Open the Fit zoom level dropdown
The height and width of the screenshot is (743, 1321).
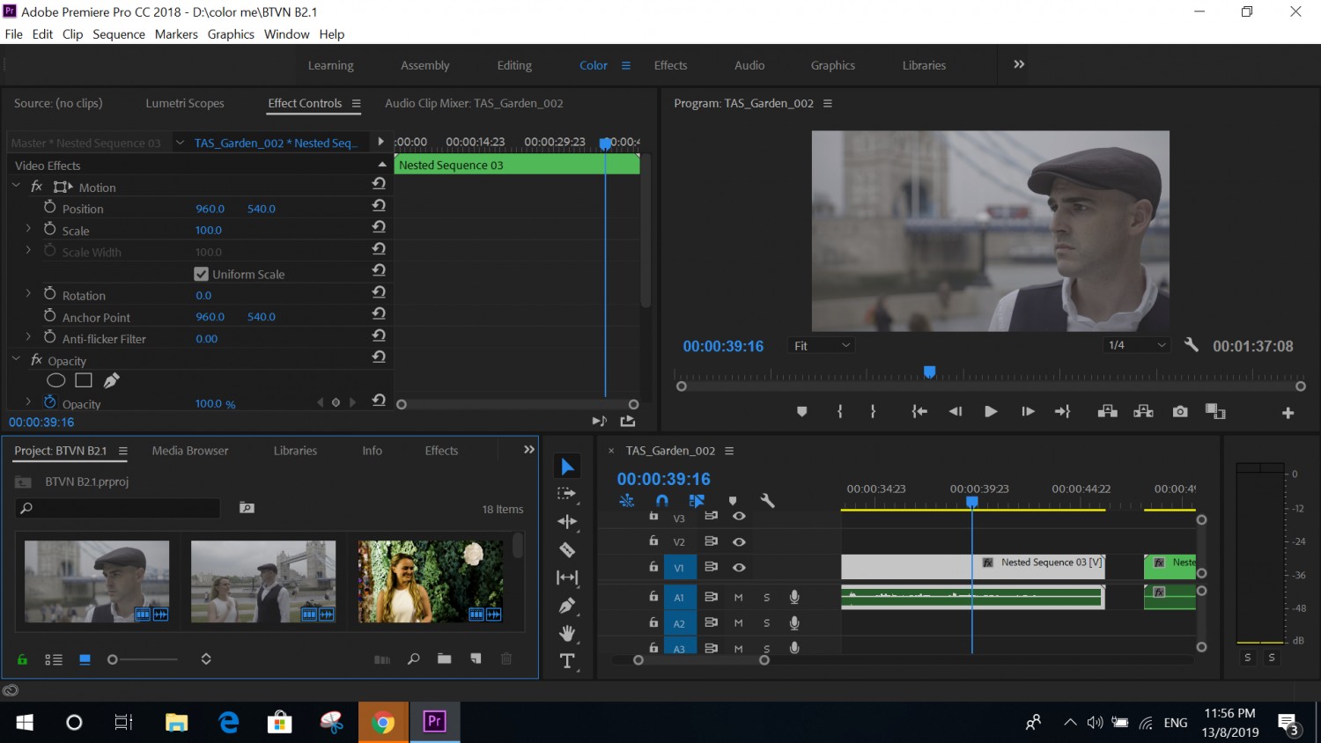pos(822,346)
